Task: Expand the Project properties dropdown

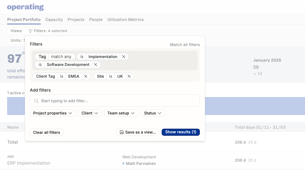Action: click(x=53, y=113)
